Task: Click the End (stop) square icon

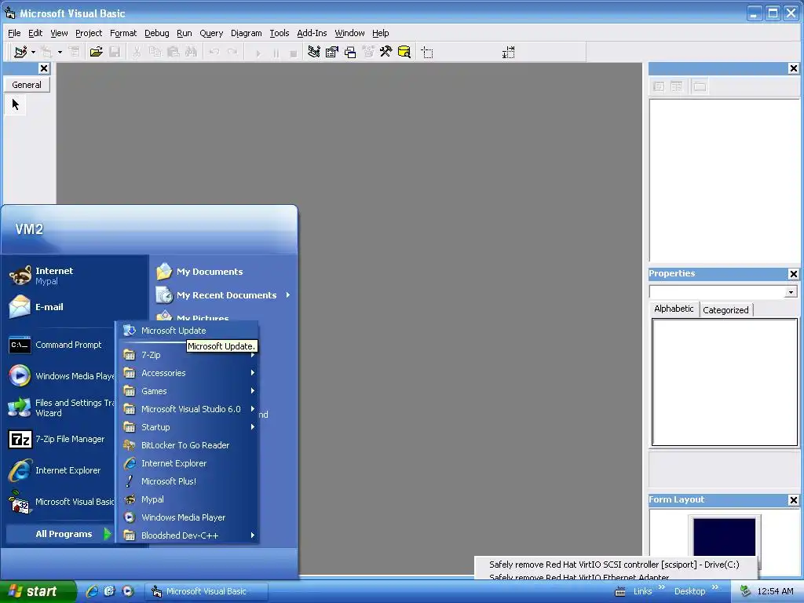Action: [294, 53]
